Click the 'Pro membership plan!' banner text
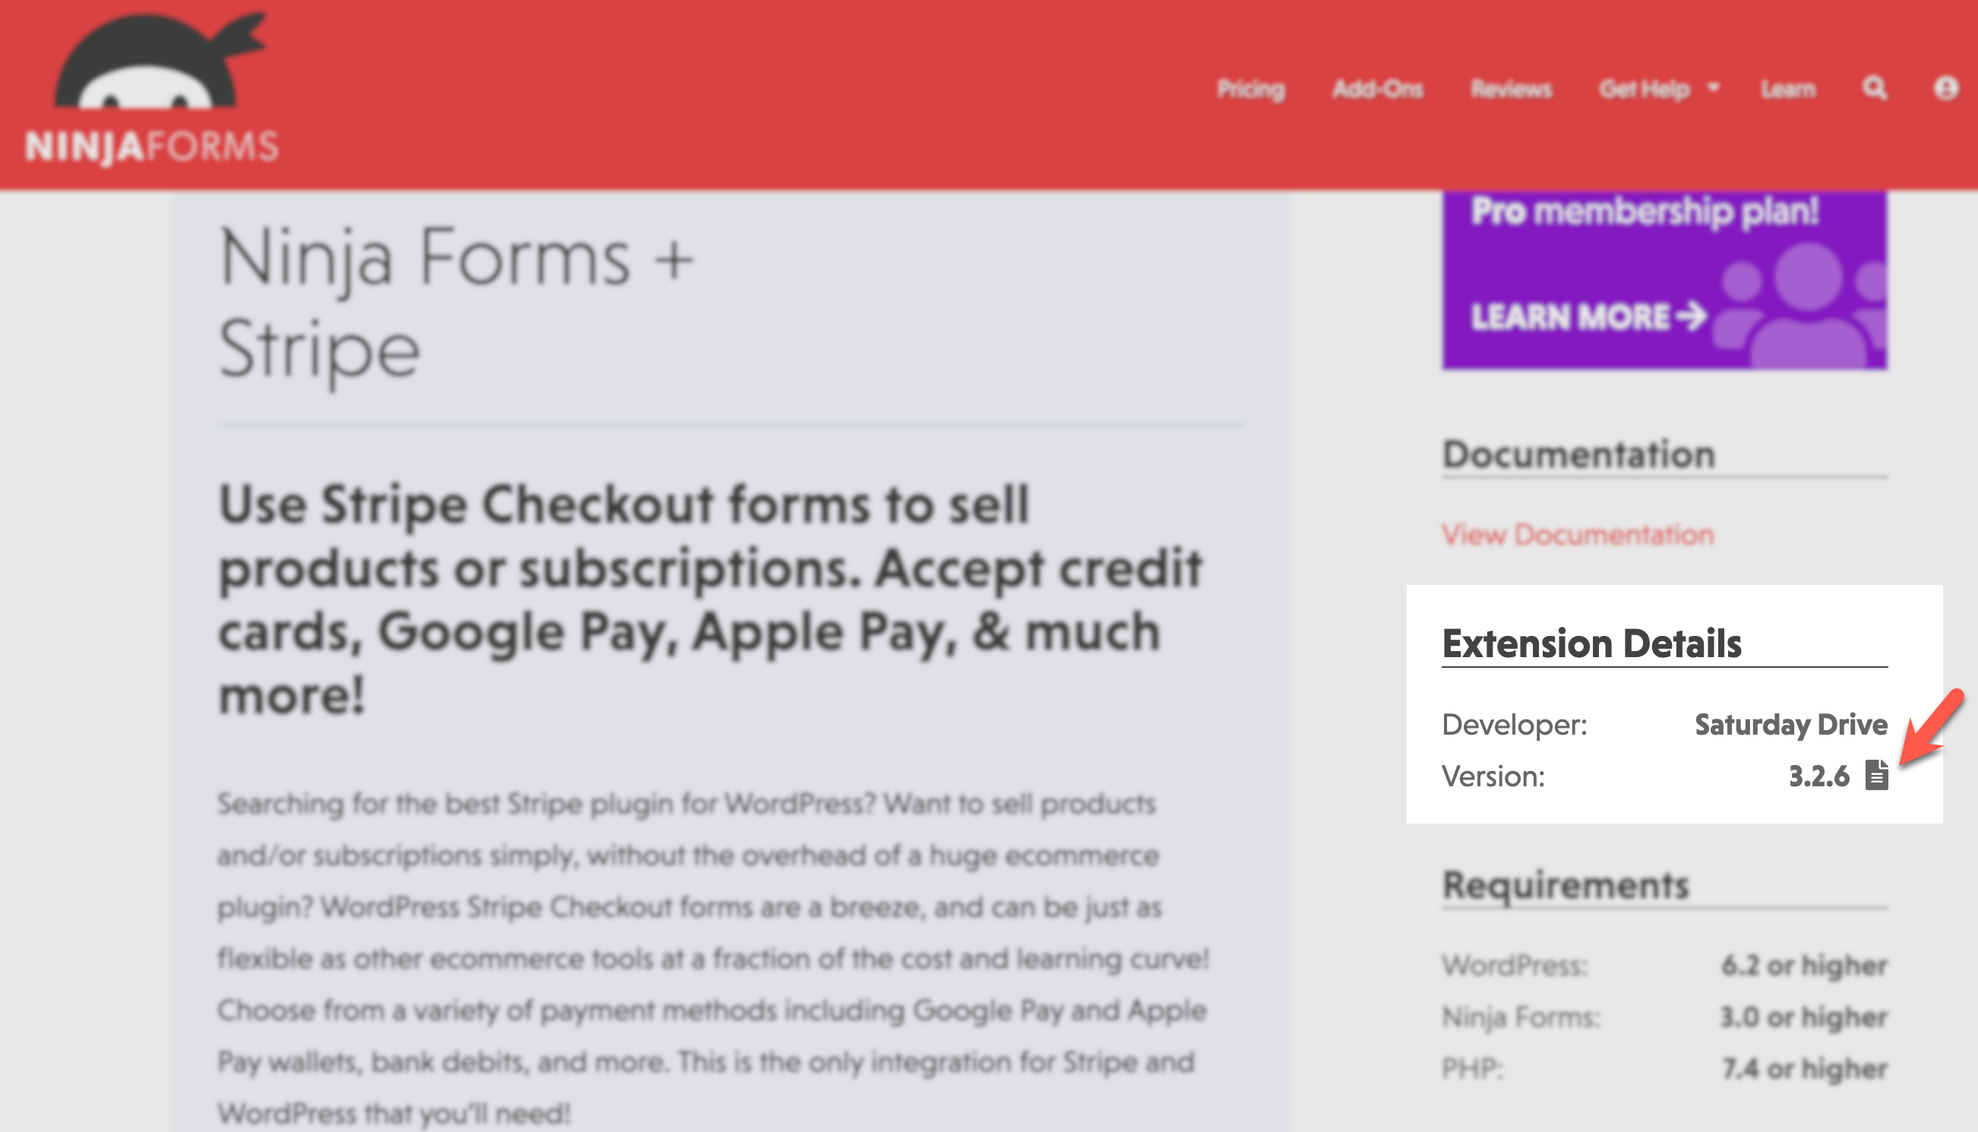Image resolution: width=1978 pixels, height=1132 pixels. click(x=1645, y=211)
